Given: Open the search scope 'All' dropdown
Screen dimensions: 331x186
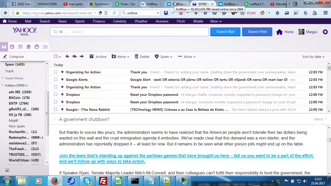Looking at the screenshot, I should (x=59, y=32).
